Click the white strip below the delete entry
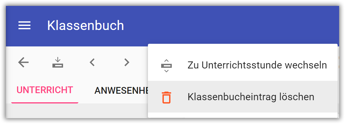Image resolution: width=345 pixels, height=124 pixels. (x=242, y=115)
